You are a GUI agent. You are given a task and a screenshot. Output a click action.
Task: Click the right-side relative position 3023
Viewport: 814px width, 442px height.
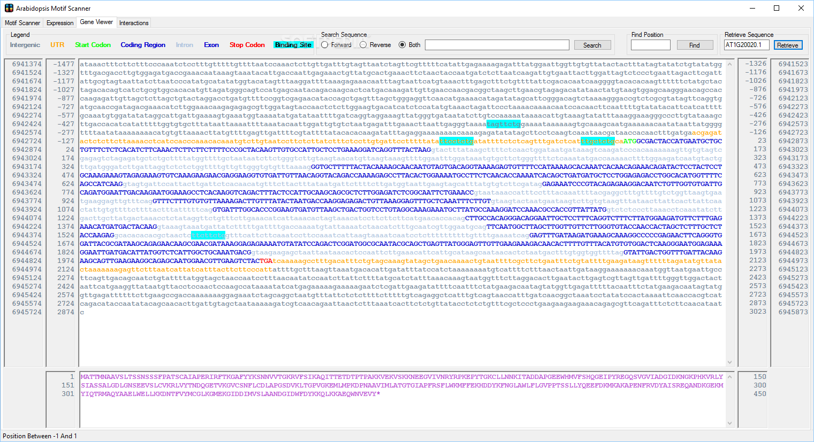pos(758,312)
